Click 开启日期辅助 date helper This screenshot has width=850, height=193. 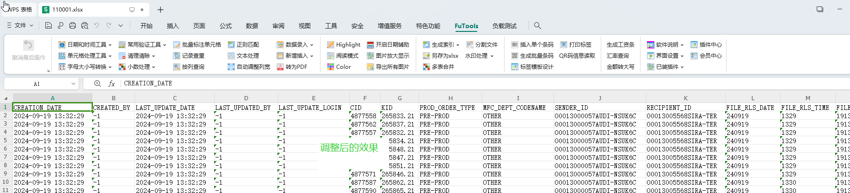coord(388,45)
